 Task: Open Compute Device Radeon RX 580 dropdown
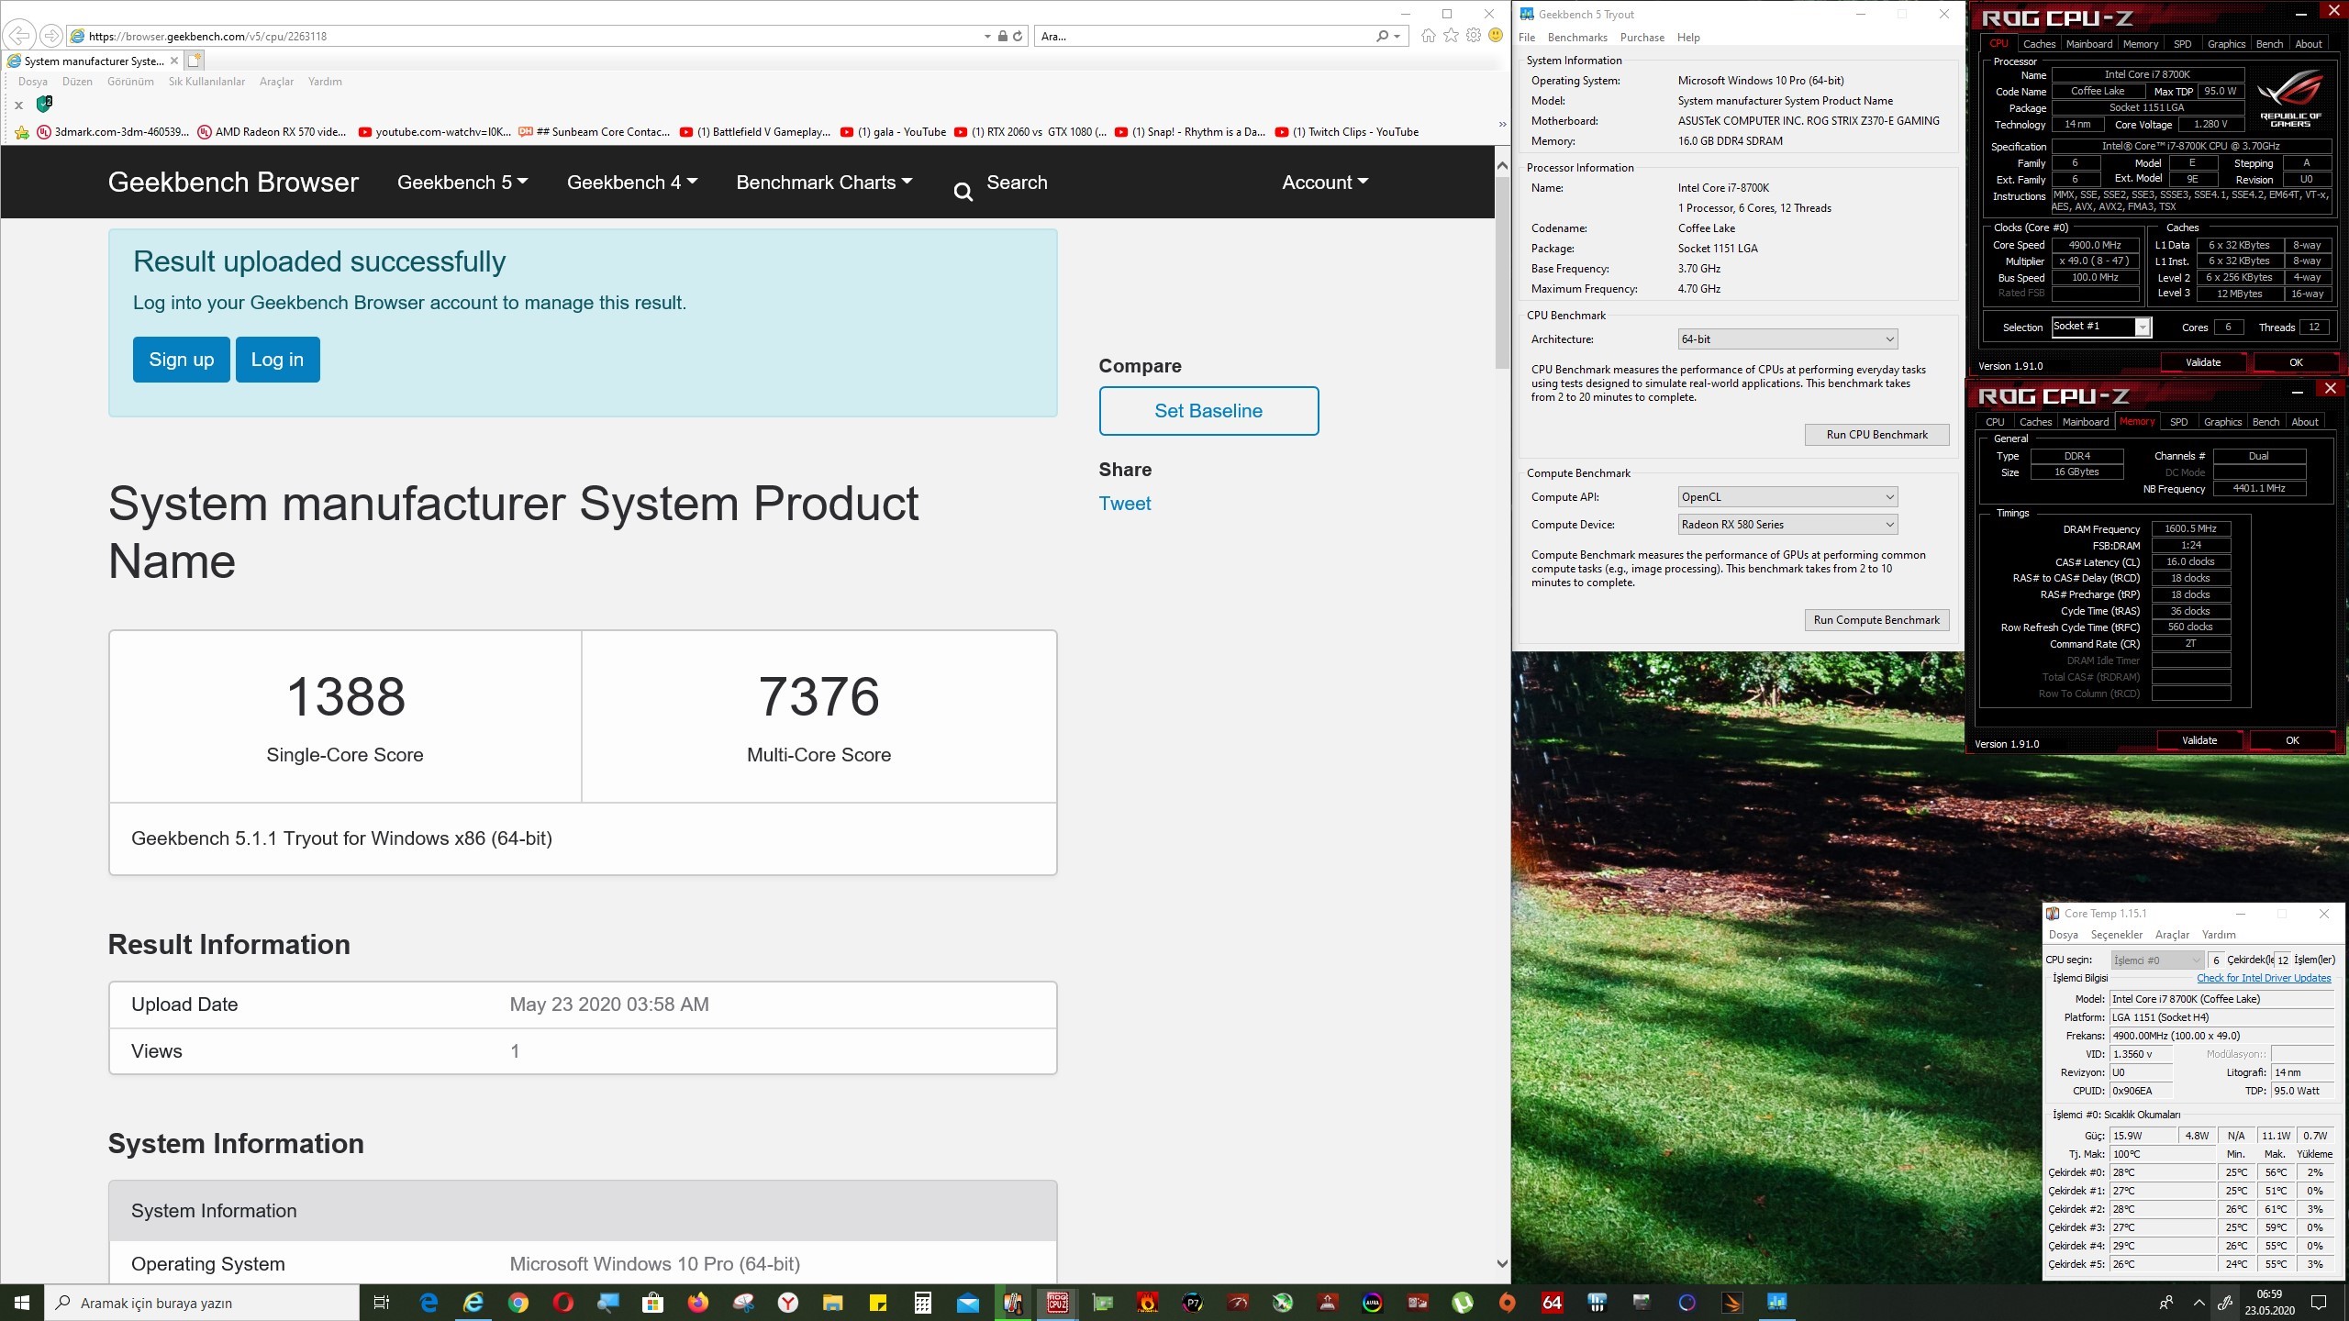tap(1787, 525)
